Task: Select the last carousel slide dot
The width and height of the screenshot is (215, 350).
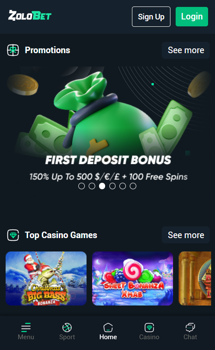Action: [x=133, y=186]
